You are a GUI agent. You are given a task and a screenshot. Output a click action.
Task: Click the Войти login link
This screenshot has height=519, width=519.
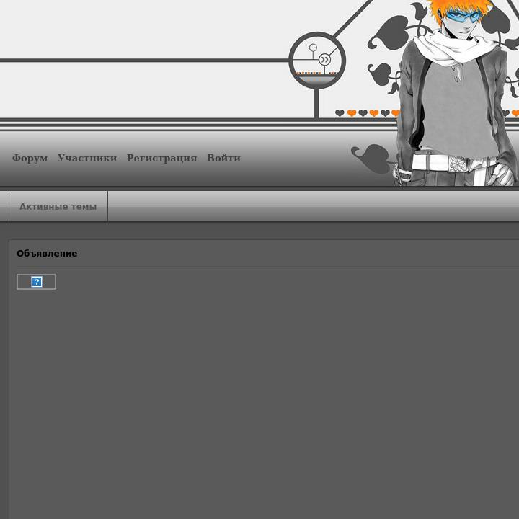point(223,158)
